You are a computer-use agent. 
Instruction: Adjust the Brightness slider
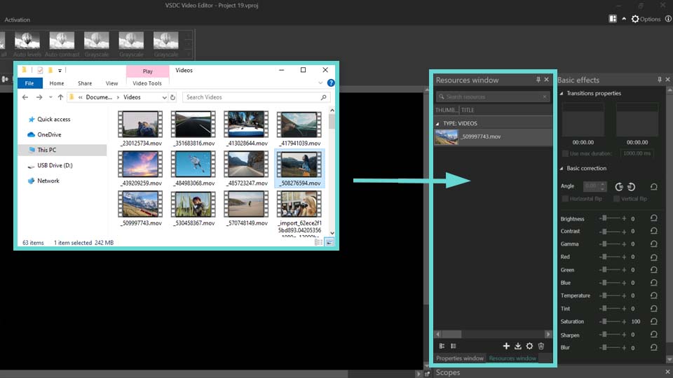click(x=613, y=218)
